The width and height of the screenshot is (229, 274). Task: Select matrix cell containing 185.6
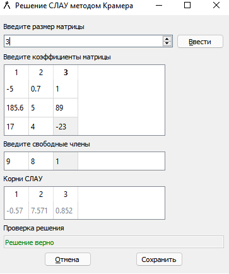[16, 108]
